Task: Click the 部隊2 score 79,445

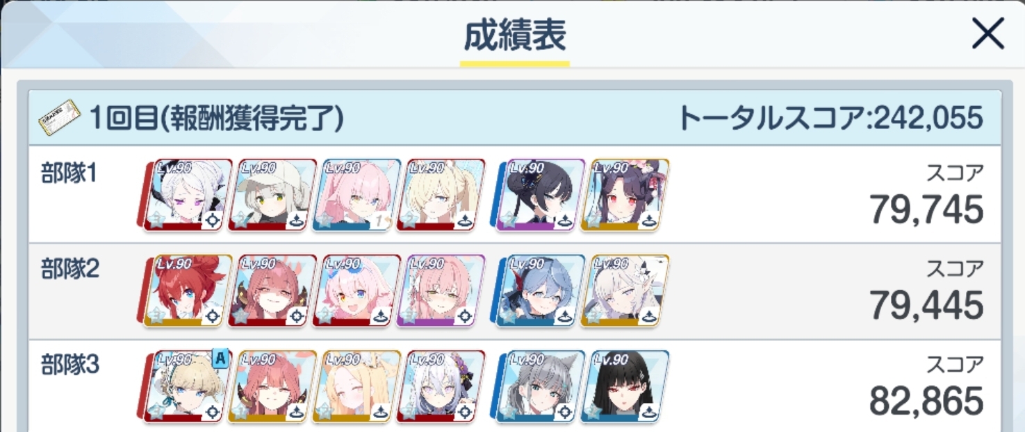Action: (926, 305)
